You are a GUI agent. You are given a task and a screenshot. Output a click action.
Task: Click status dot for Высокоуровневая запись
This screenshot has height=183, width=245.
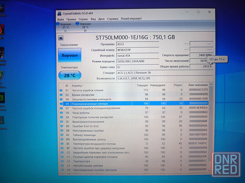pyautogui.click(x=62, y=139)
